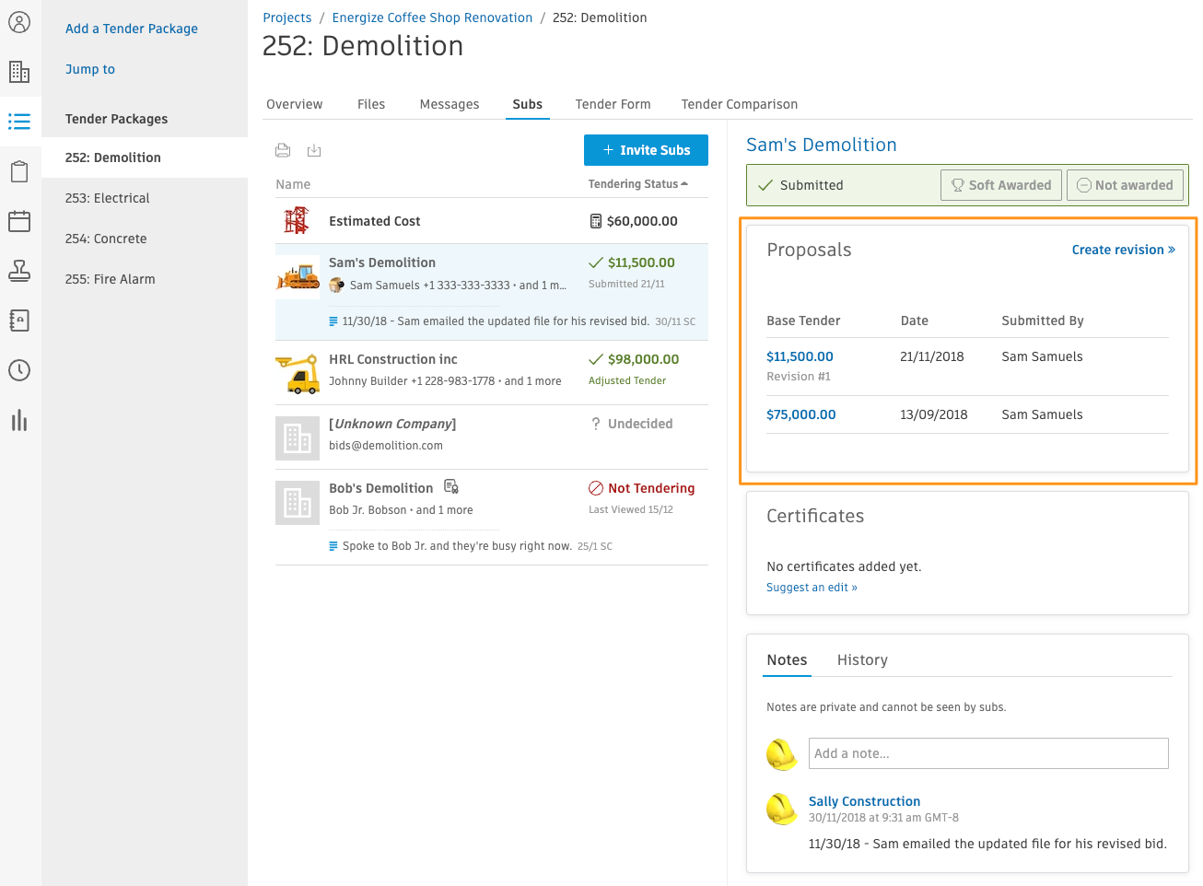Switch to the Tender Comparison tab
Screen dimensions: 1203x886
pos(740,104)
